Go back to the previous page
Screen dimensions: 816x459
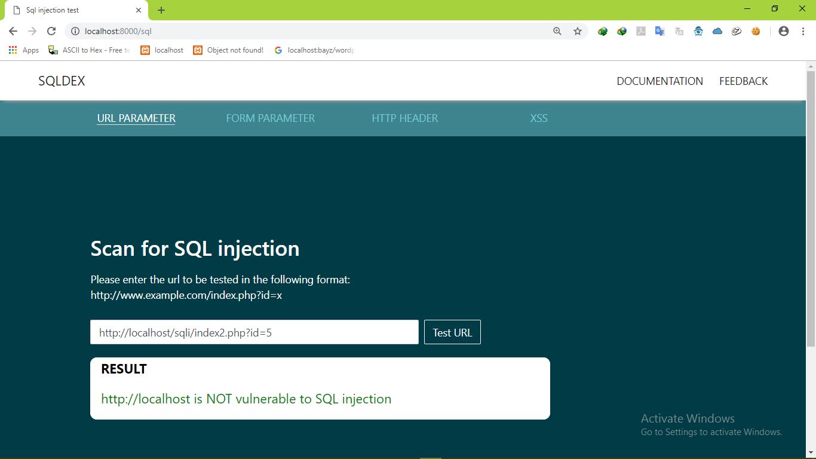point(13,31)
